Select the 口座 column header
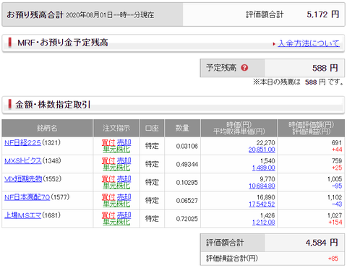 pos(152,128)
